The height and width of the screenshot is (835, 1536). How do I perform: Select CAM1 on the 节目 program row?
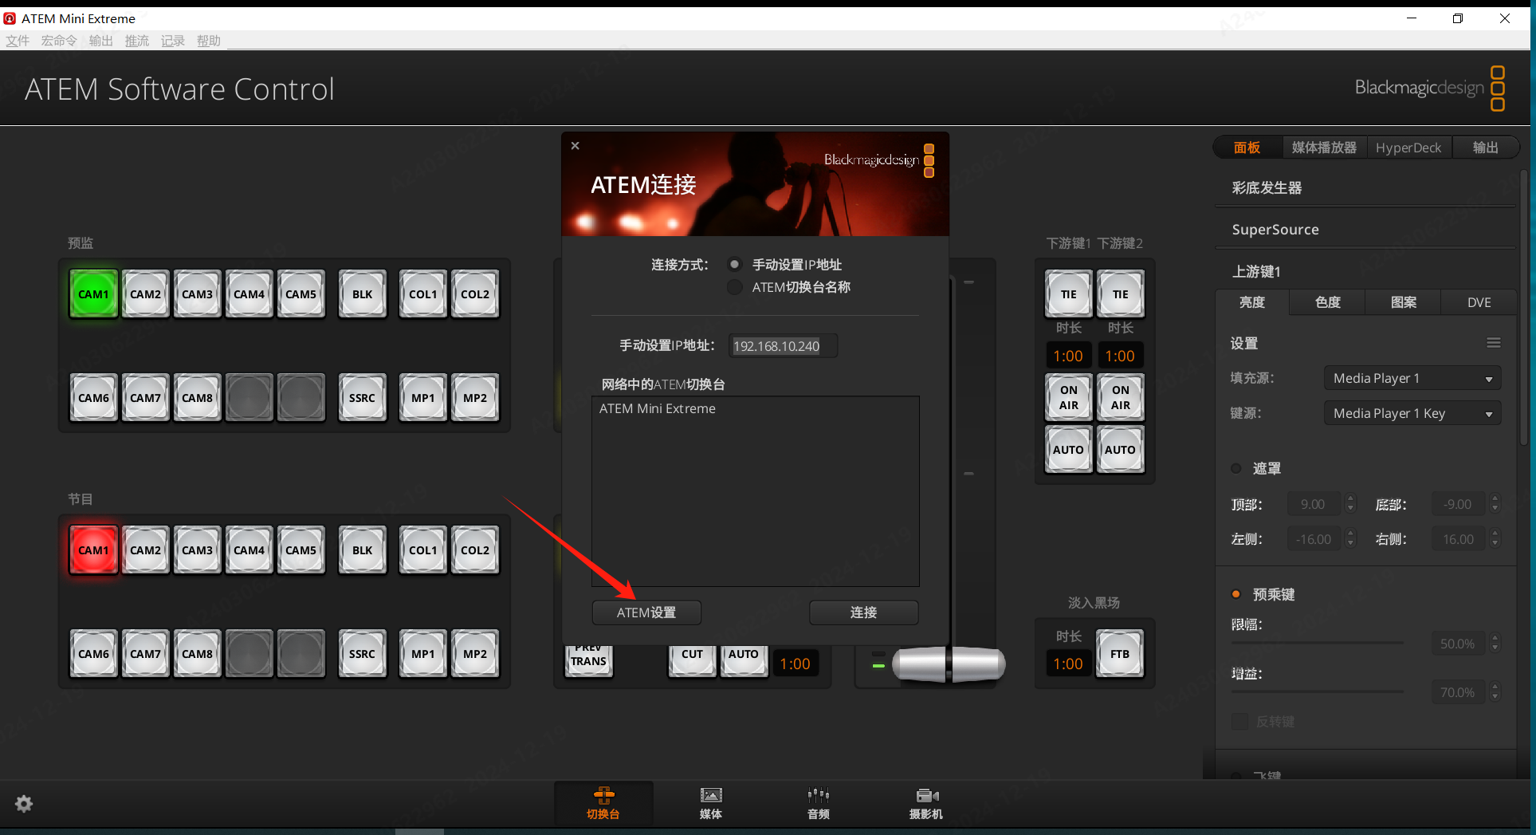click(x=93, y=550)
